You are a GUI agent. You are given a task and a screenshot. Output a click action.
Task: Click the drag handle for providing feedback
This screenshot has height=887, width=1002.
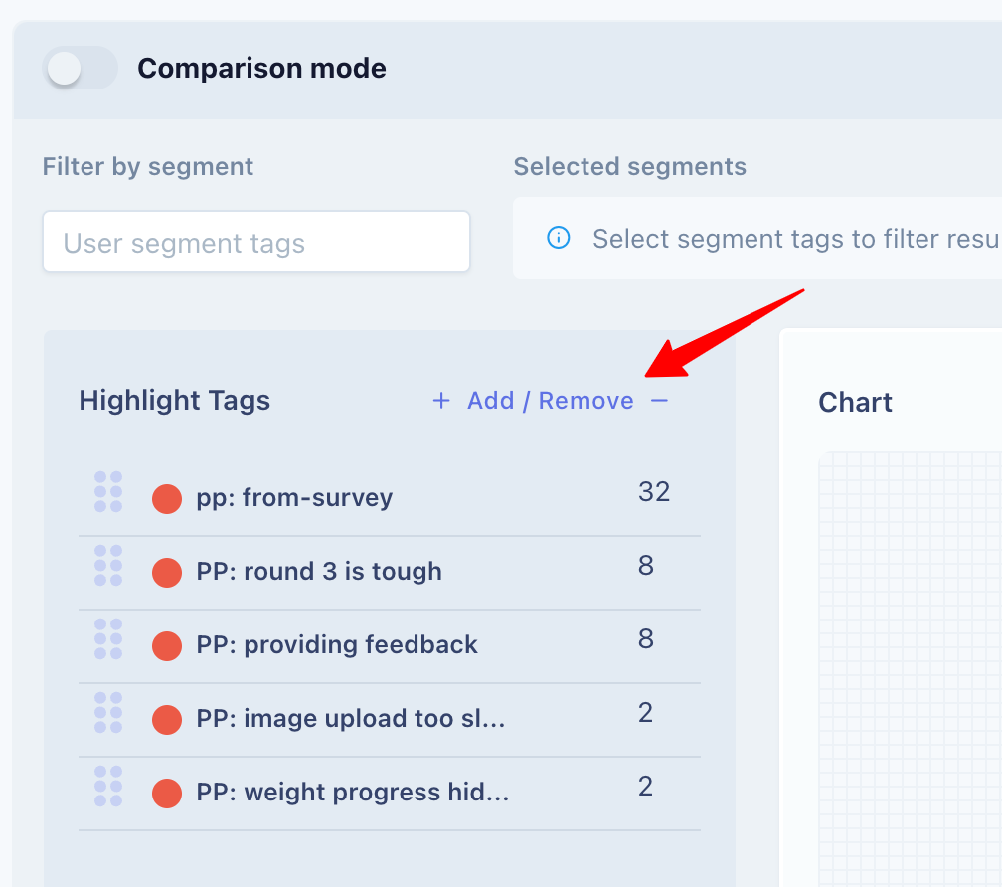(x=108, y=639)
